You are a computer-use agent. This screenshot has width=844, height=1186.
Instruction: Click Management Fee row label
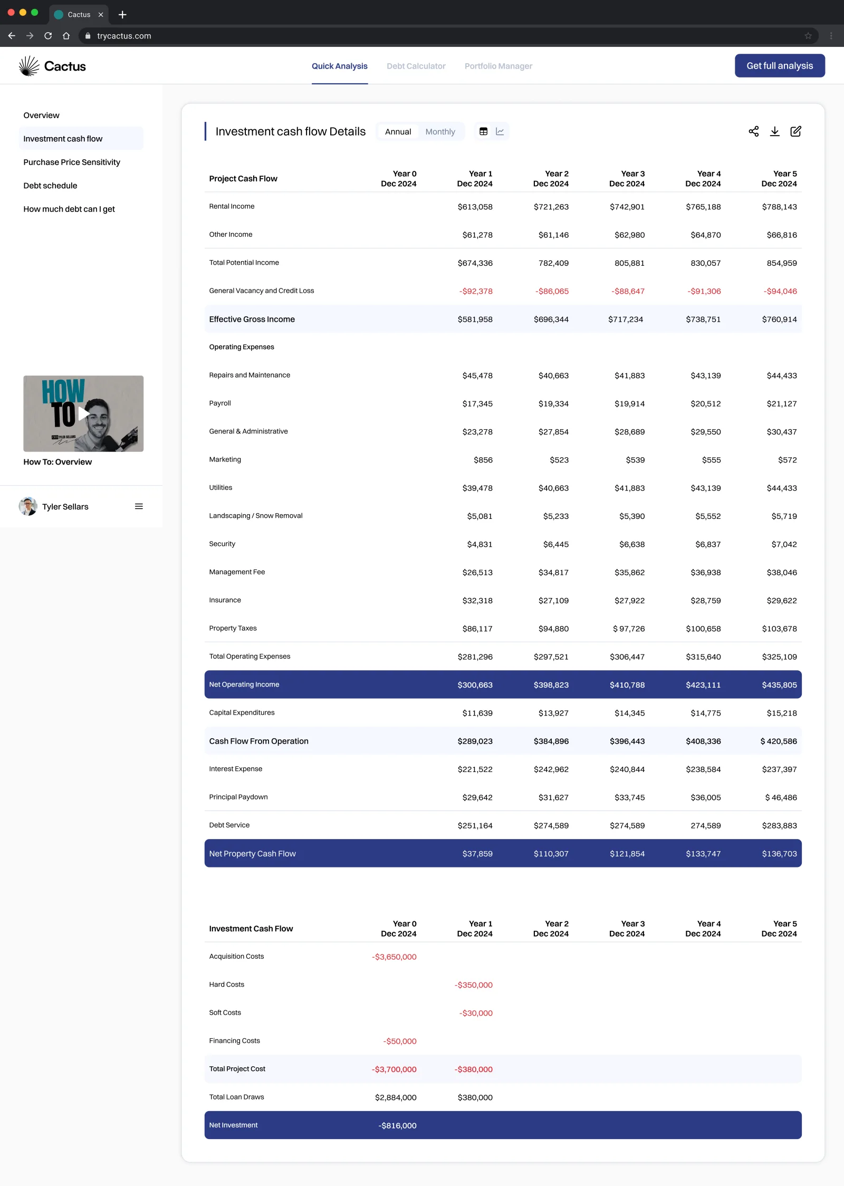click(237, 572)
